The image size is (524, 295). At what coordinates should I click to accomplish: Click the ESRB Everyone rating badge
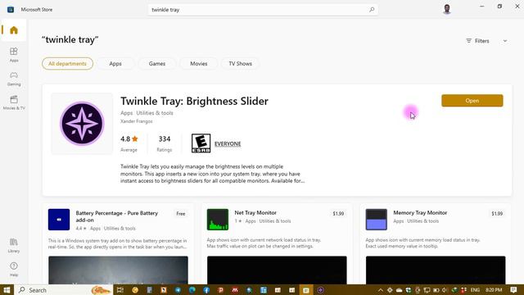click(x=201, y=143)
